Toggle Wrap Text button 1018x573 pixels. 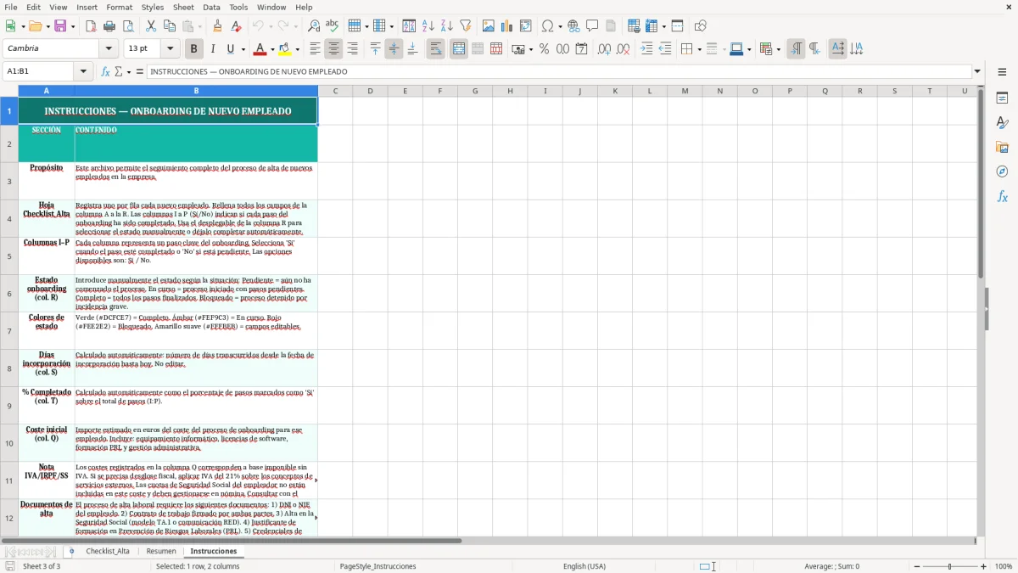[x=436, y=49]
